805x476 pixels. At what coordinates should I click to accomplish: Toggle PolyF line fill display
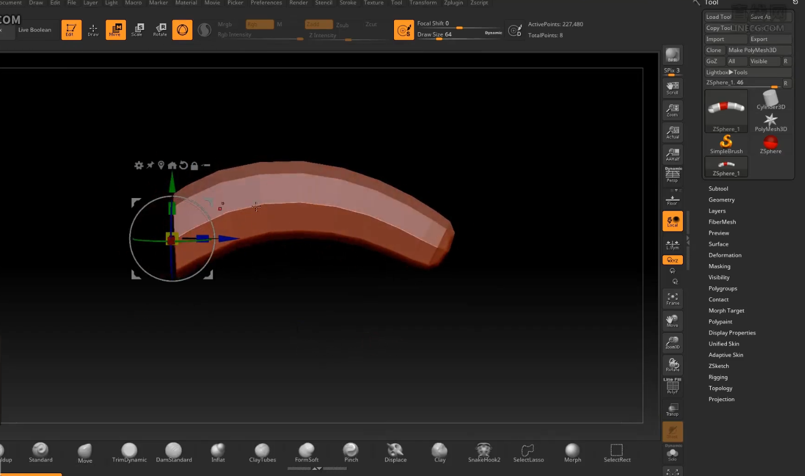(x=672, y=386)
